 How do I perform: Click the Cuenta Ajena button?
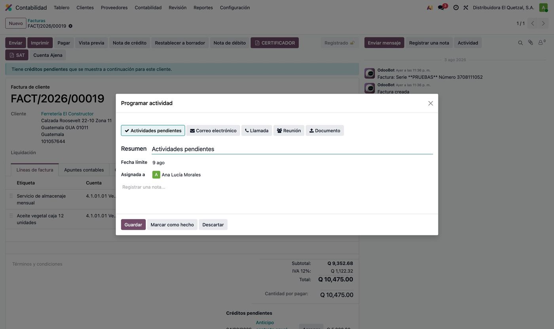coord(48,55)
